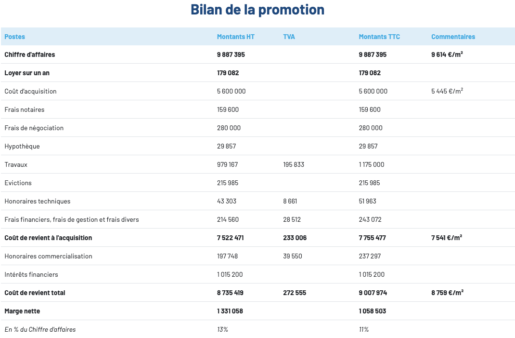Click the Postes column header
Screen dimensions: 515x338
pyautogui.click(x=14, y=37)
